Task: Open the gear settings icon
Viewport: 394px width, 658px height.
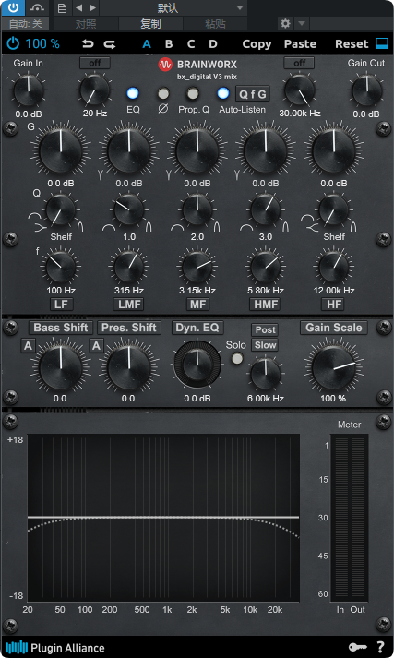Action: 285,23
